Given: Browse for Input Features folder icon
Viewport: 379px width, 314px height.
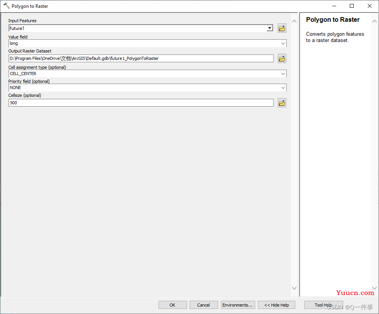Looking at the screenshot, I should coord(282,28).
